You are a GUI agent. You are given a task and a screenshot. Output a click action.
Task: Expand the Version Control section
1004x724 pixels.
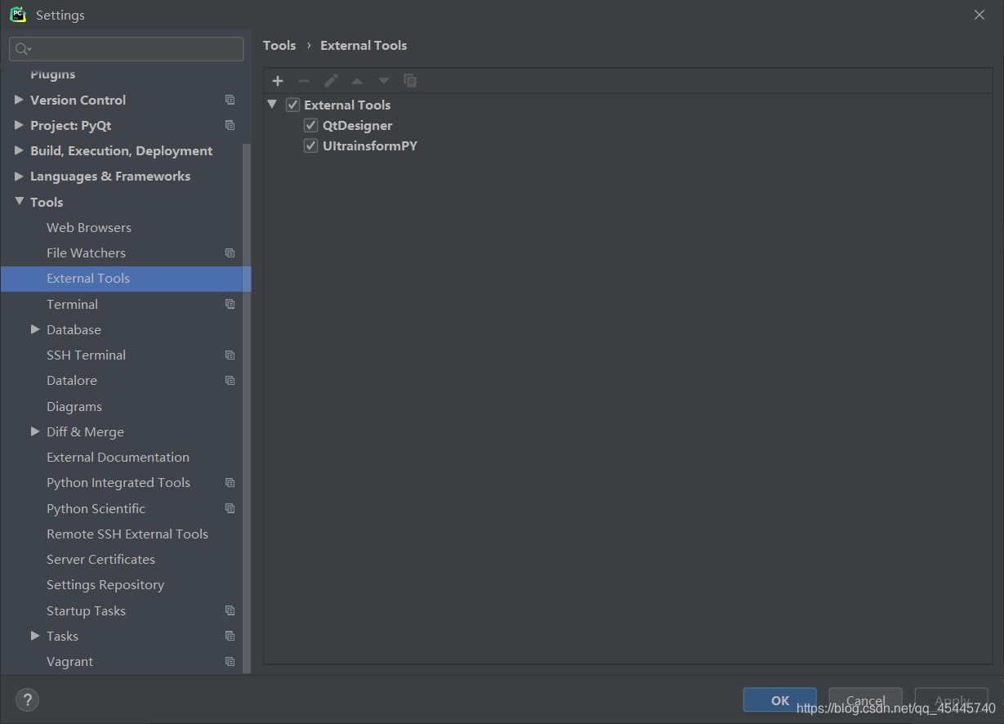tap(19, 100)
